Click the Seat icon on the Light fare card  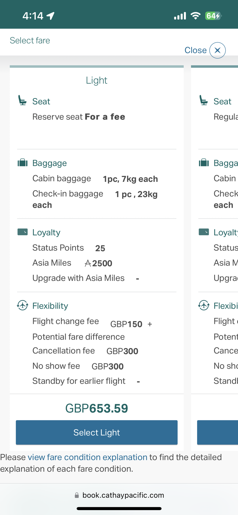point(23,101)
